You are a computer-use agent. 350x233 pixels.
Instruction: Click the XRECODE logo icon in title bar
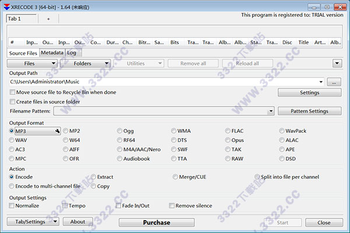click(x=7, y=7)
